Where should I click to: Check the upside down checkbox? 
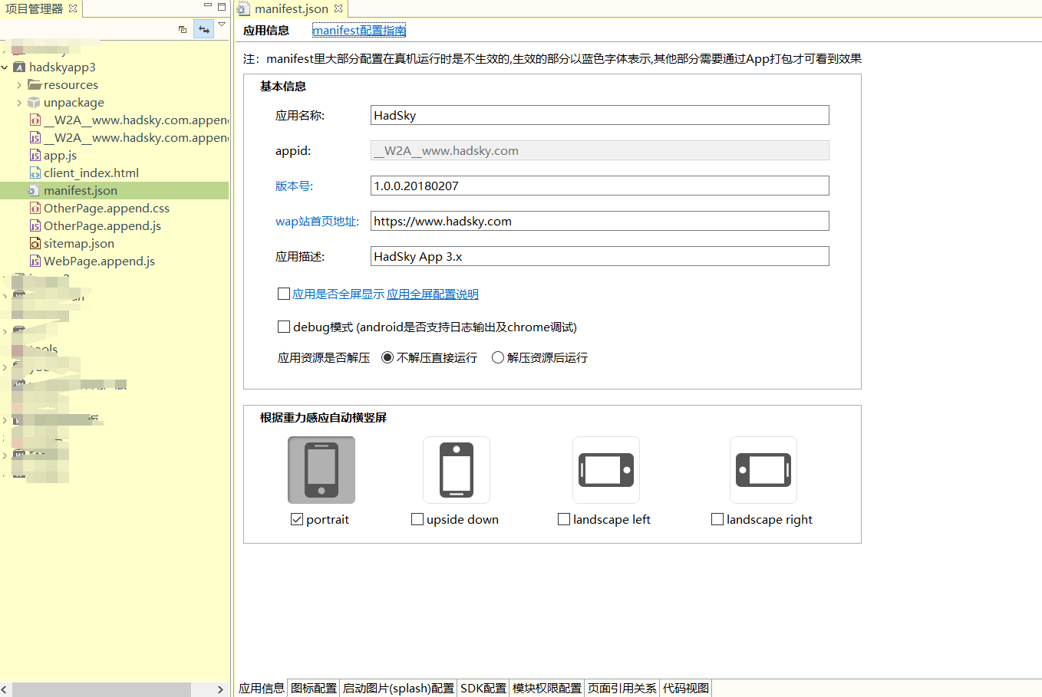417,520
